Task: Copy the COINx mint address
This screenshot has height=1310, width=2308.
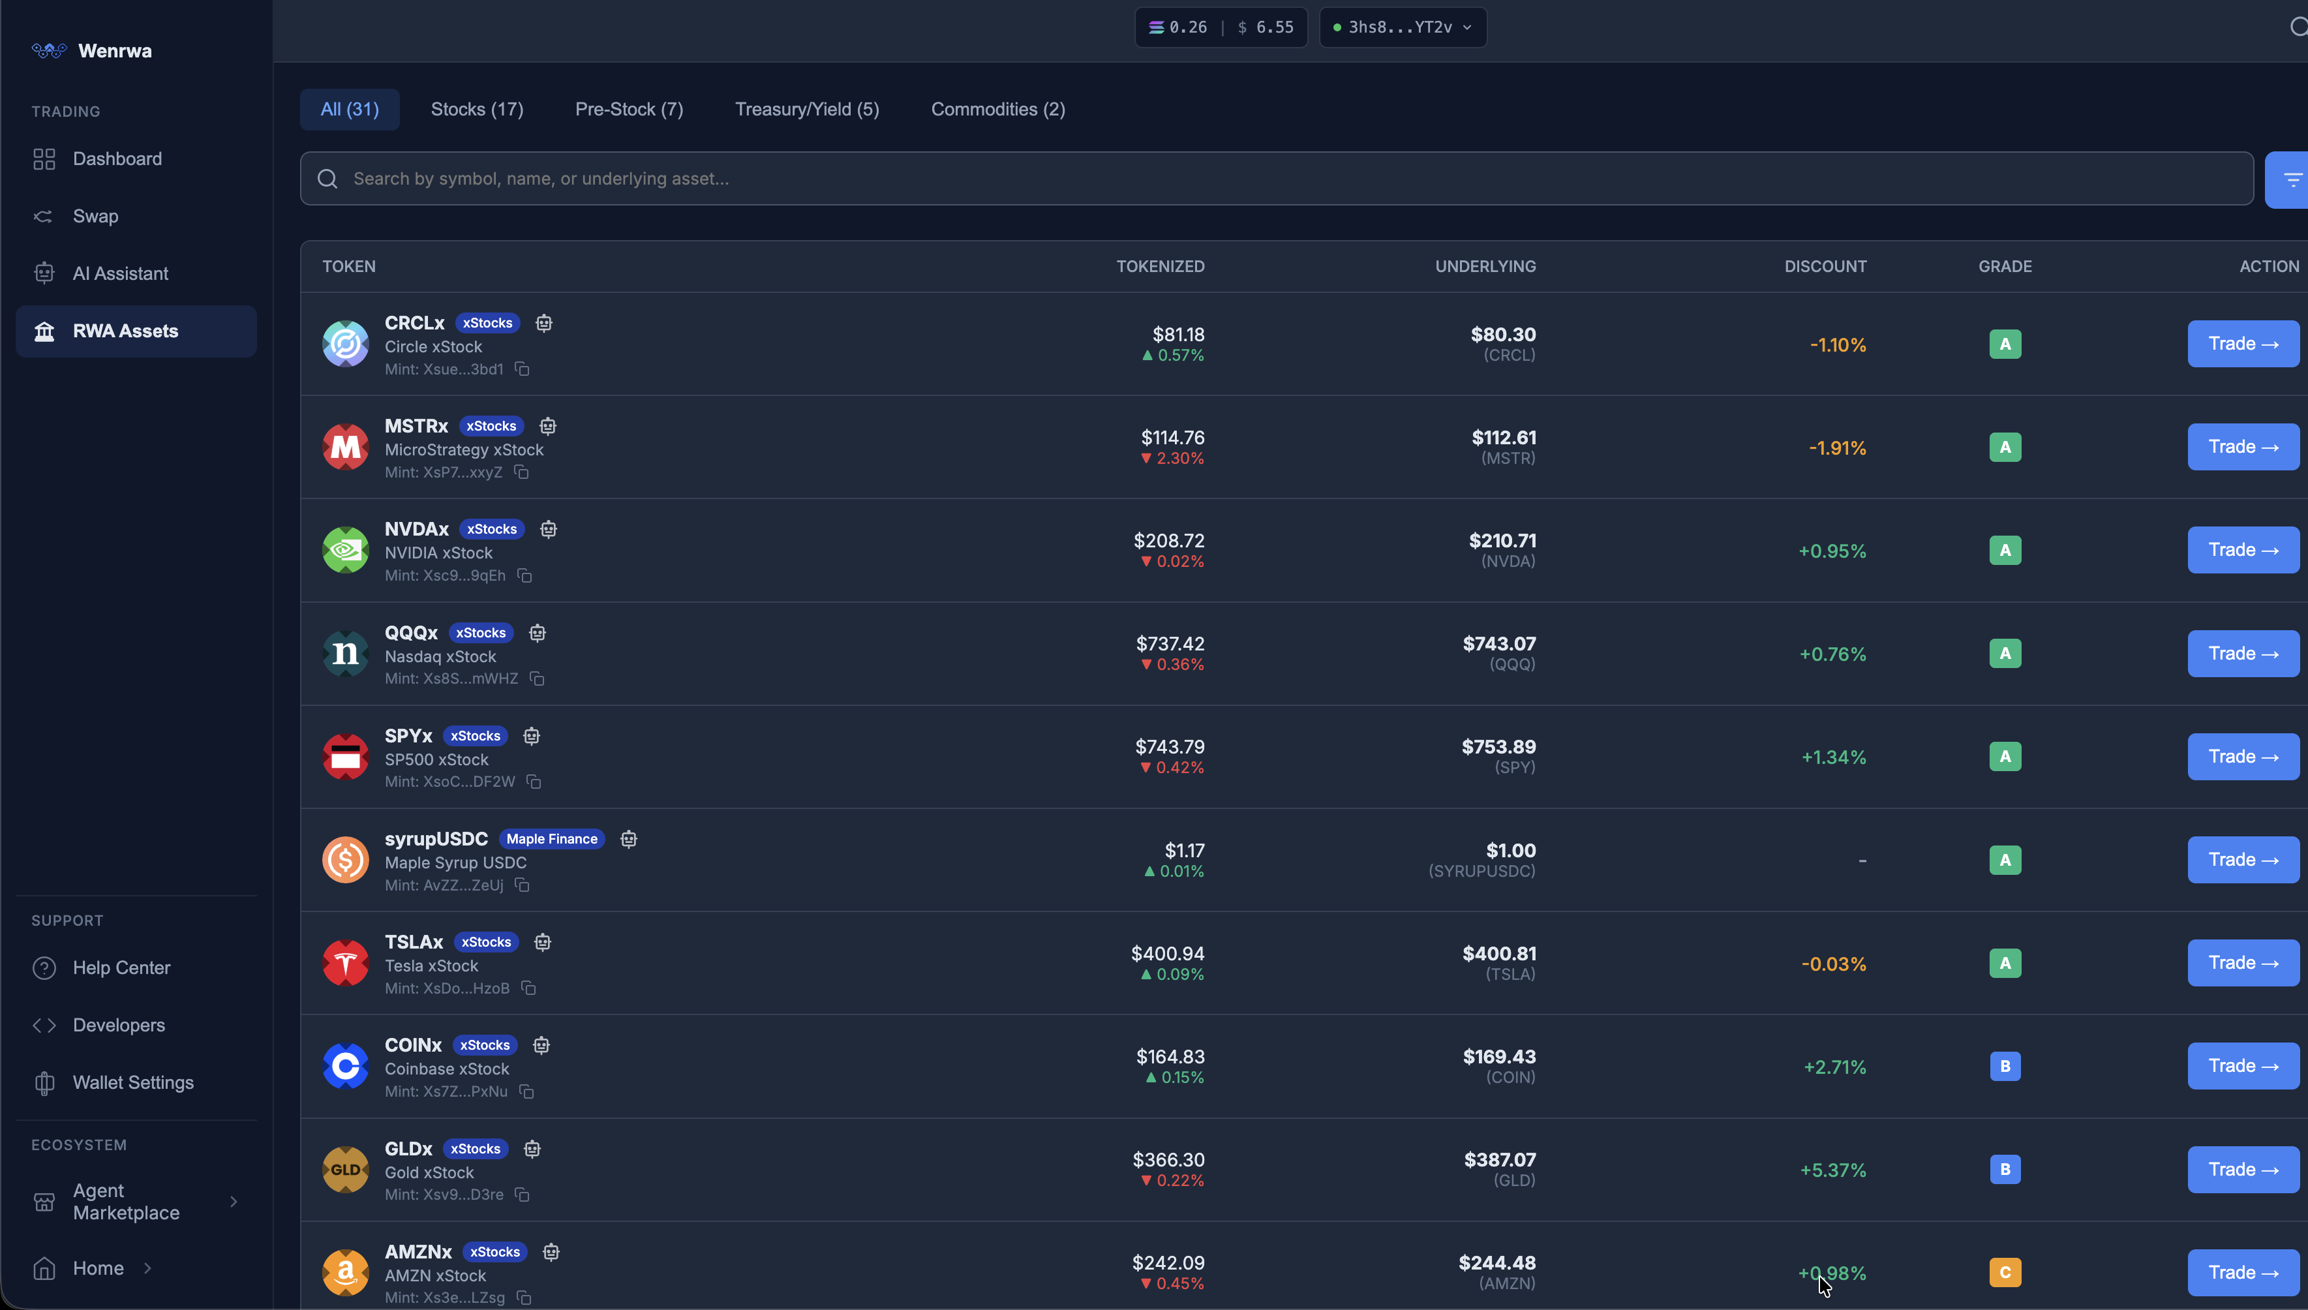Action: pos(526,1091)
